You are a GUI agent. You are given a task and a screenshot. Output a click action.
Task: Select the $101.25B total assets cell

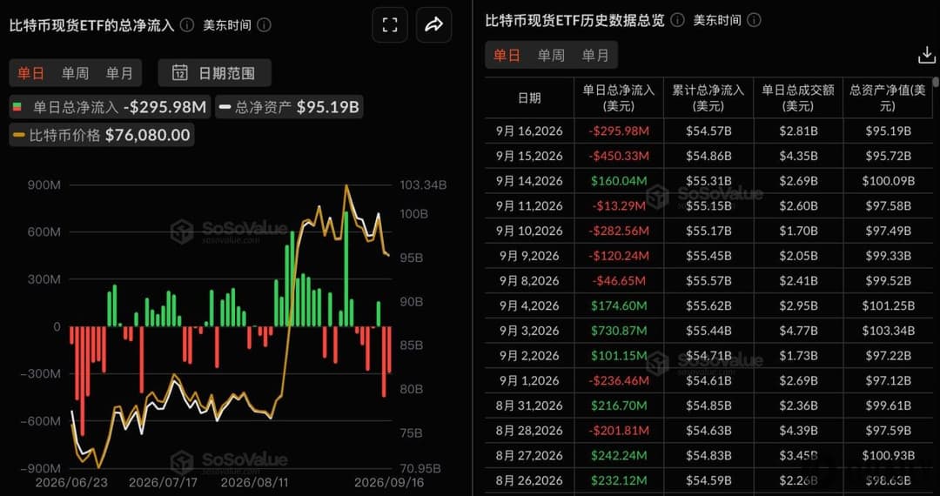tap(888, 305)
